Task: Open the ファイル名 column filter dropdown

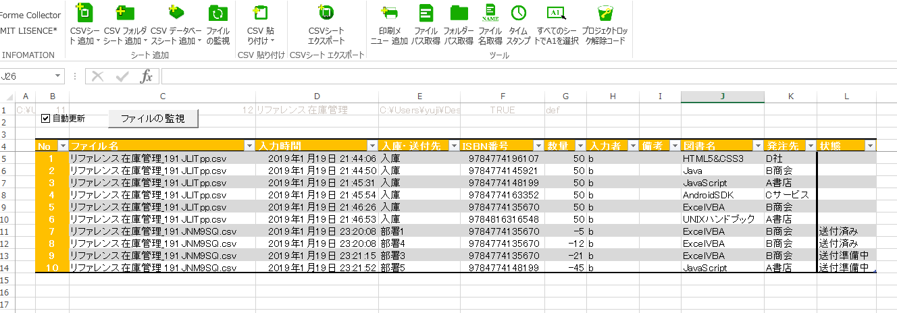Action: pyautogui.click(x=249, y=146)
